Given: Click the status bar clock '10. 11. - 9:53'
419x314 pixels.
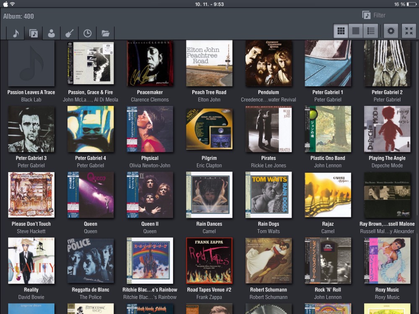Looking at the screenshot, I should tap(209, 4).
